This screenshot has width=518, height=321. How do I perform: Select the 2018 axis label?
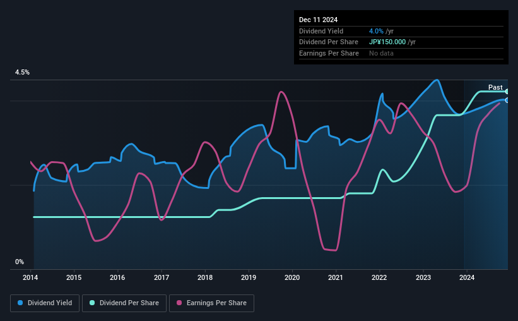[205, 277]
